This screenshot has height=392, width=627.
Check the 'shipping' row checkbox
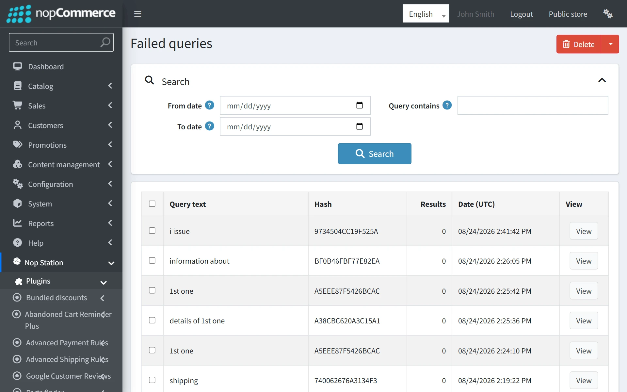152,380
